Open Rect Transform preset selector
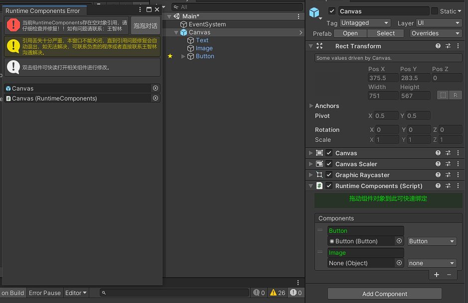 (448, 46)
